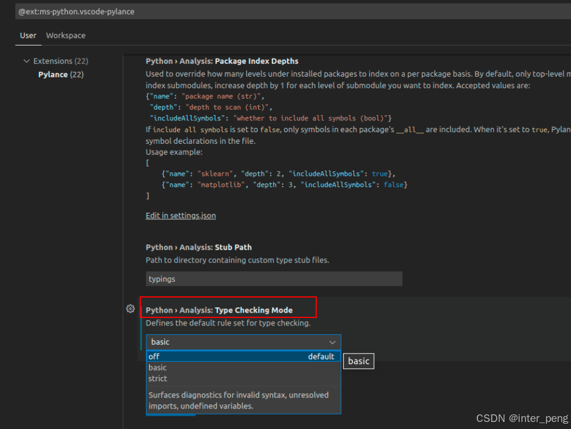Viewport: 571px width, 429px height.
Task: Click the settings search box with pylance filter
Action: (x=293, y=12)
